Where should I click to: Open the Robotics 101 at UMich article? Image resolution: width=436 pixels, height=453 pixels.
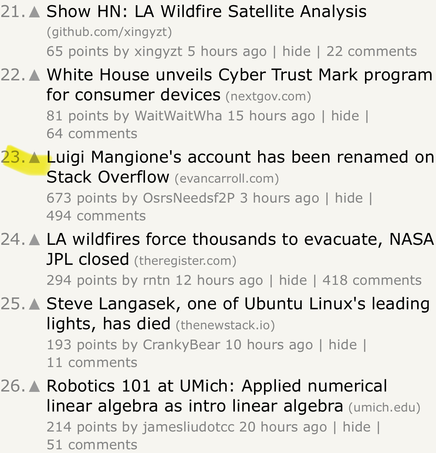coord(217,386)
